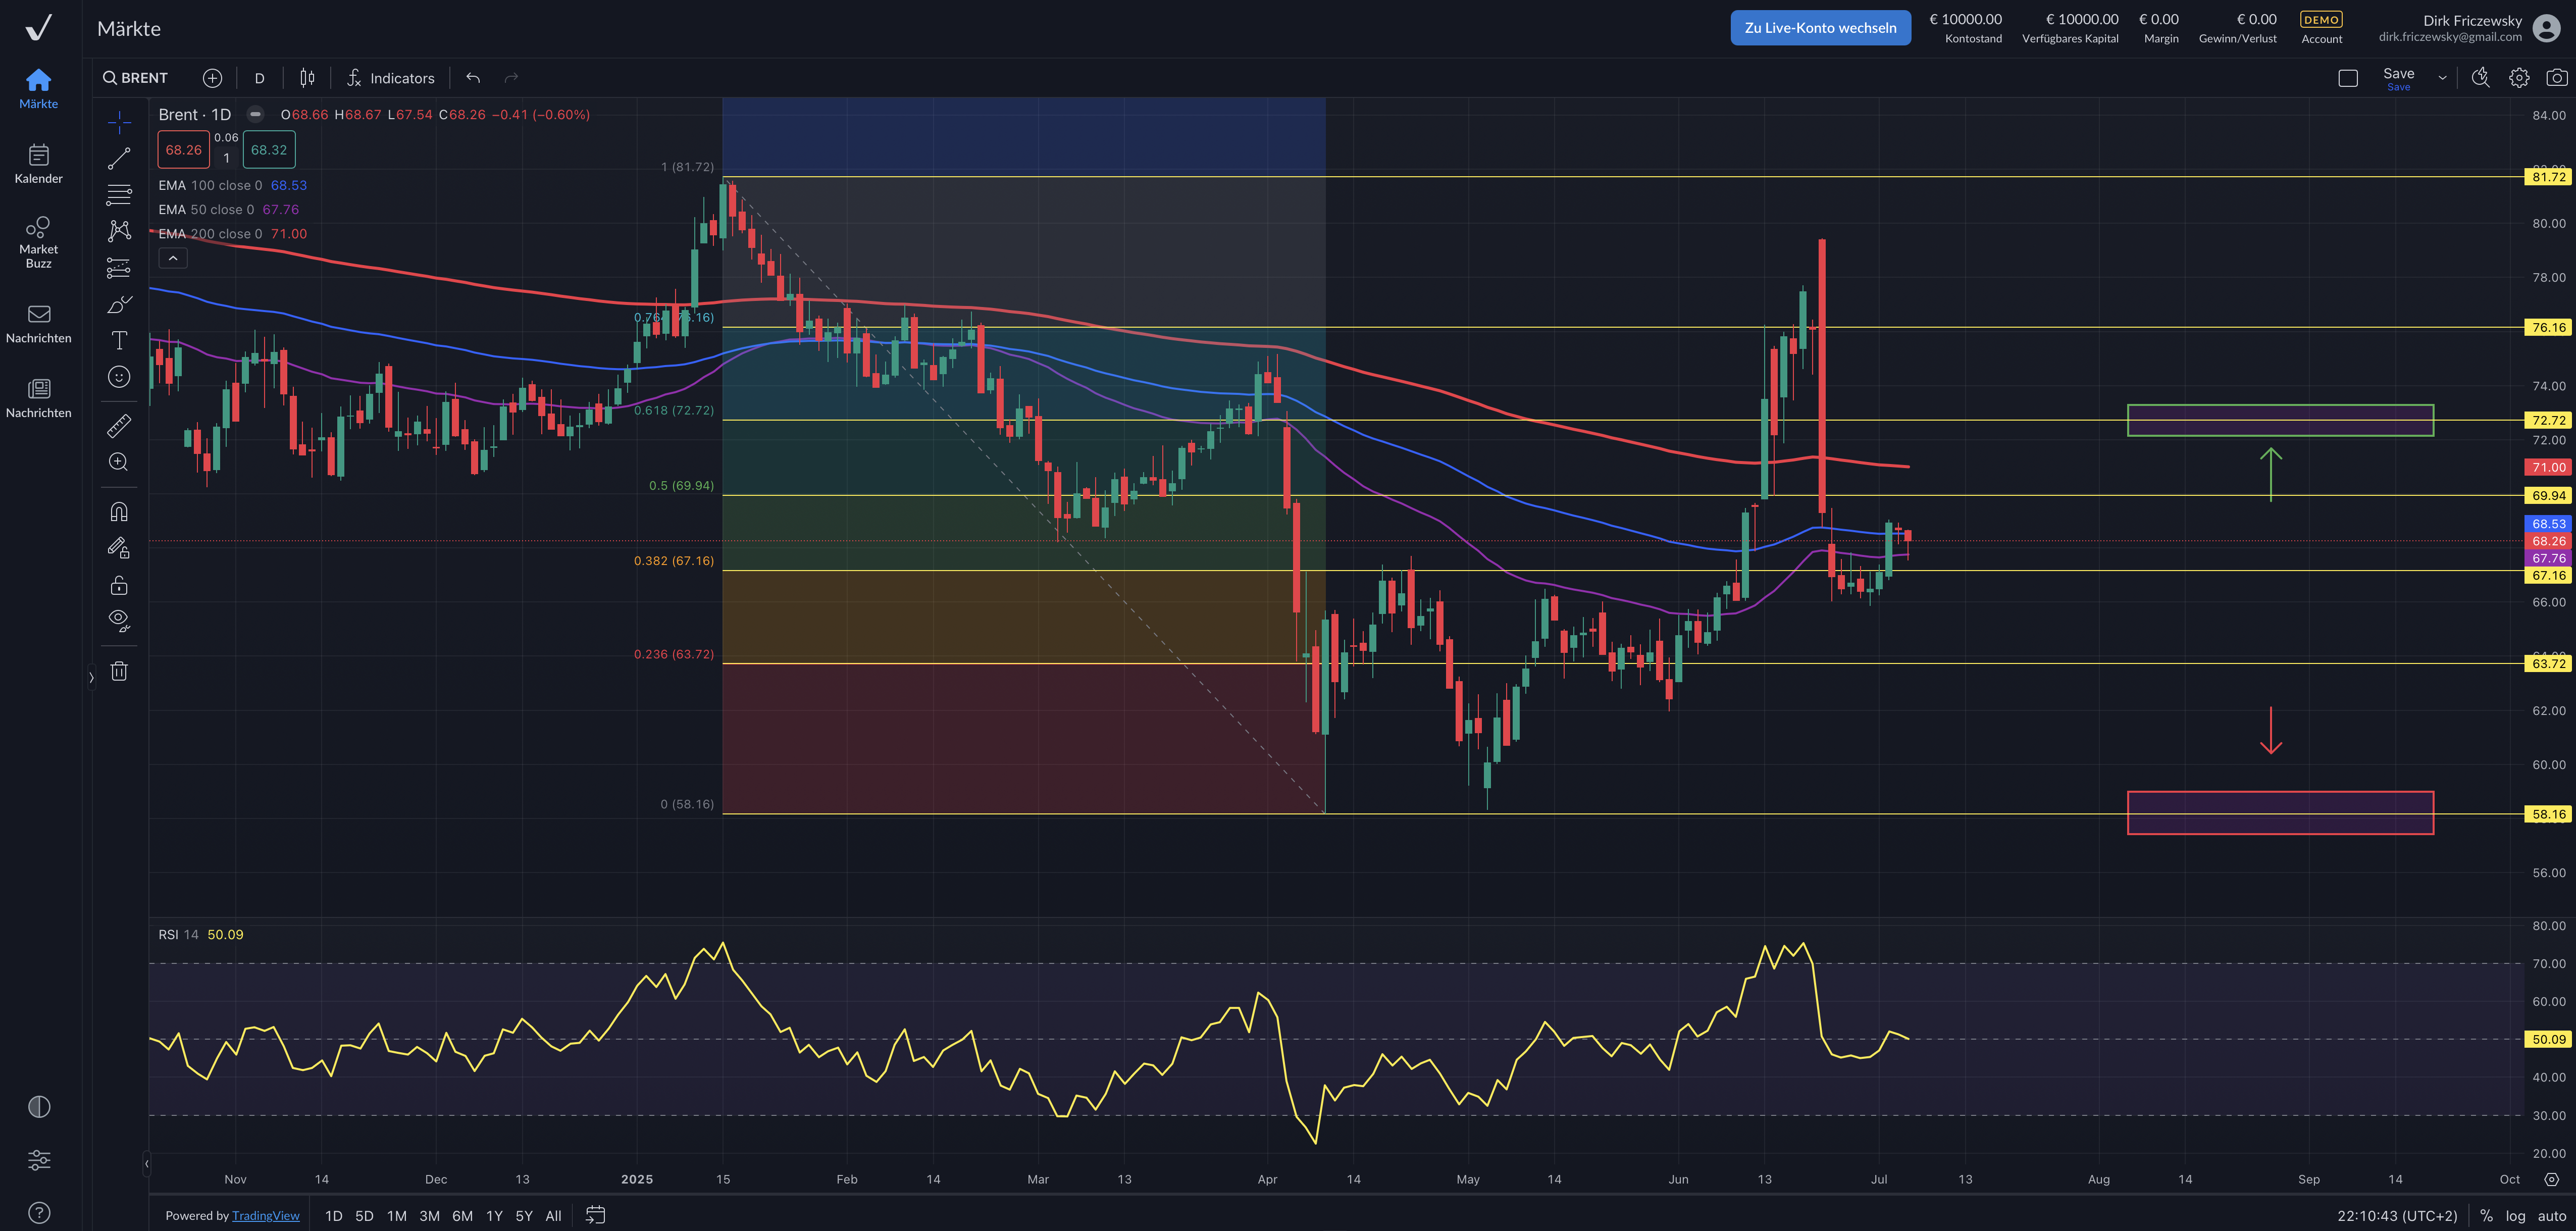
Task: Select the Text annotation tool
Action: click(x=118, y=340)
